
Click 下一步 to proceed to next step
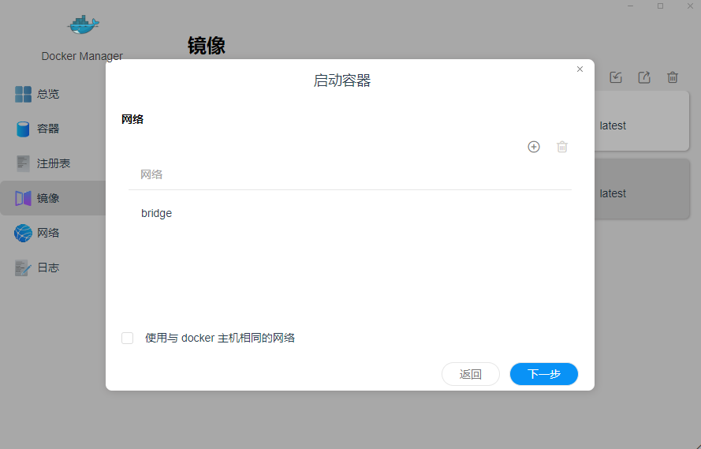coord(543,374)
